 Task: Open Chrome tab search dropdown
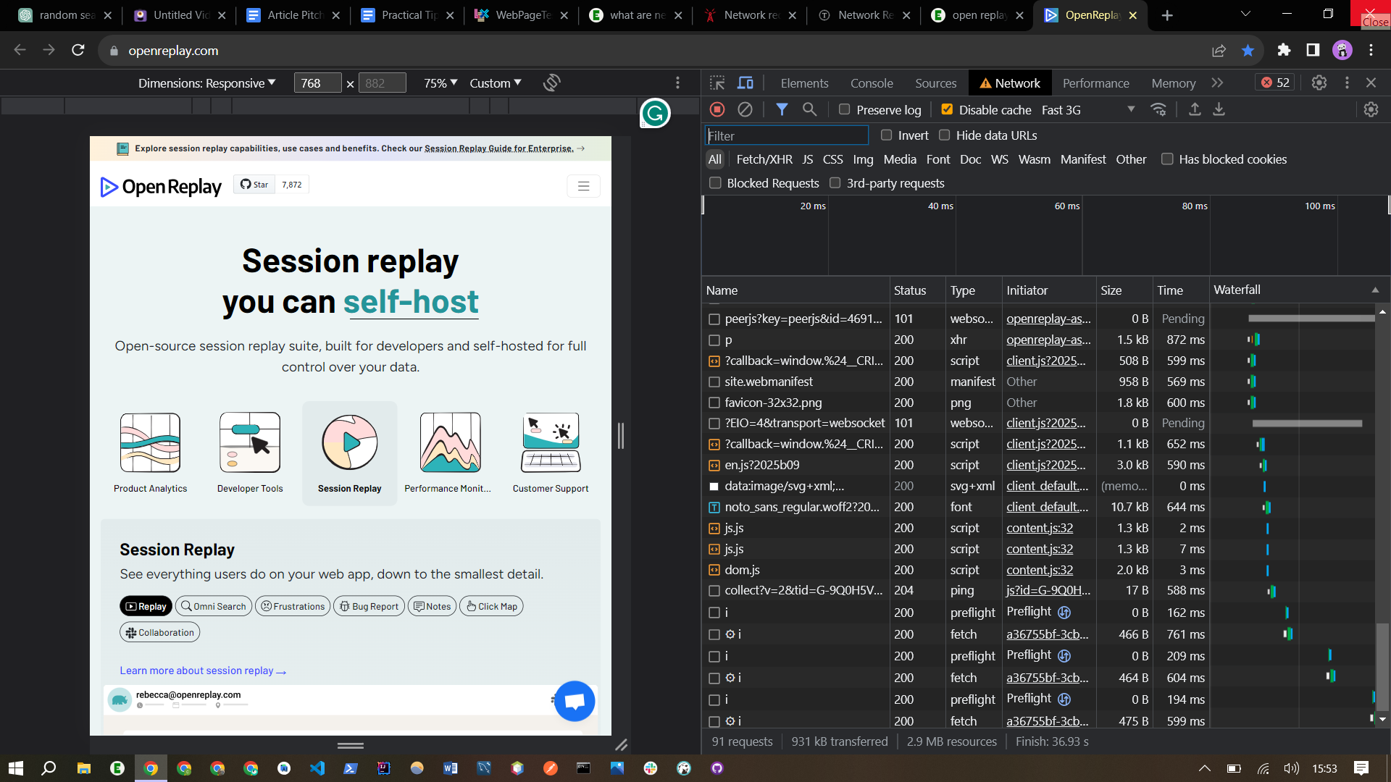pyautogui.click(x=1245, y=14)
